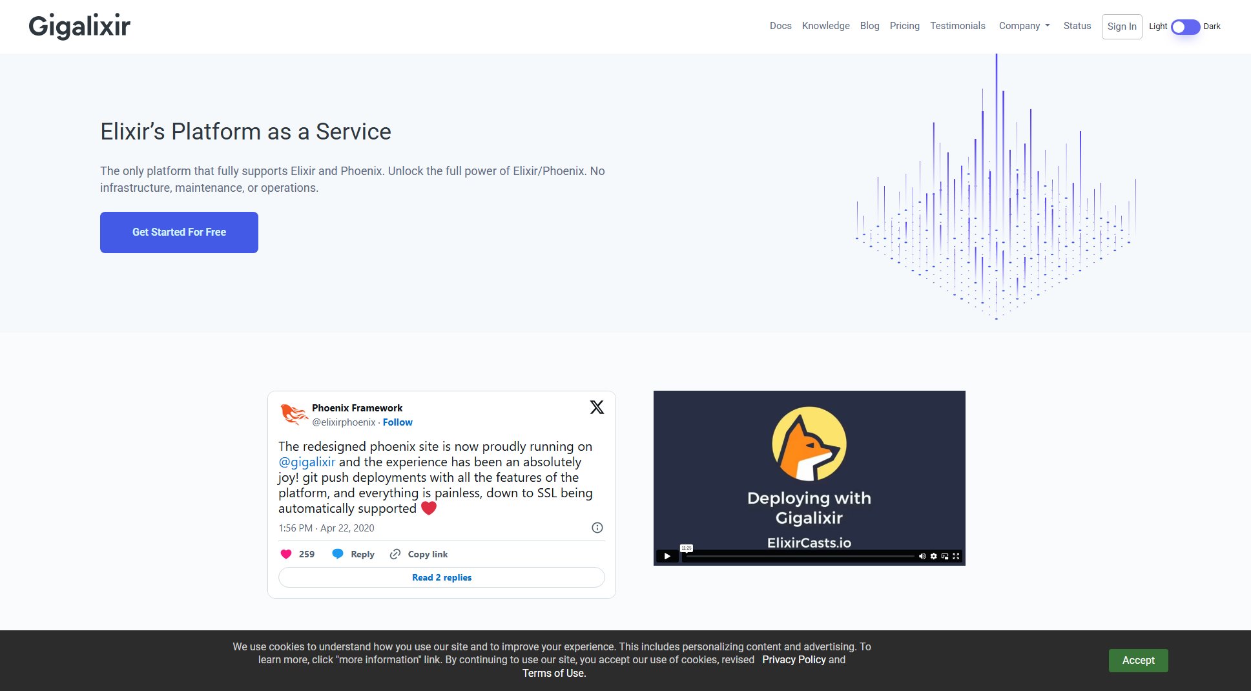Screen dimensions: 1251x691
Task: Open the Phoenix Framework profile name
Action: [x=357, y=408]
